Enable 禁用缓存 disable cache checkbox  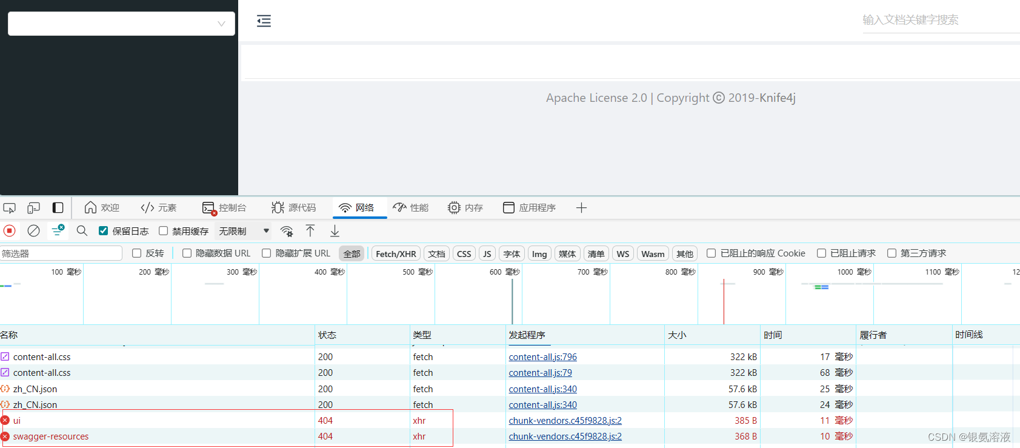click(164, 231)
